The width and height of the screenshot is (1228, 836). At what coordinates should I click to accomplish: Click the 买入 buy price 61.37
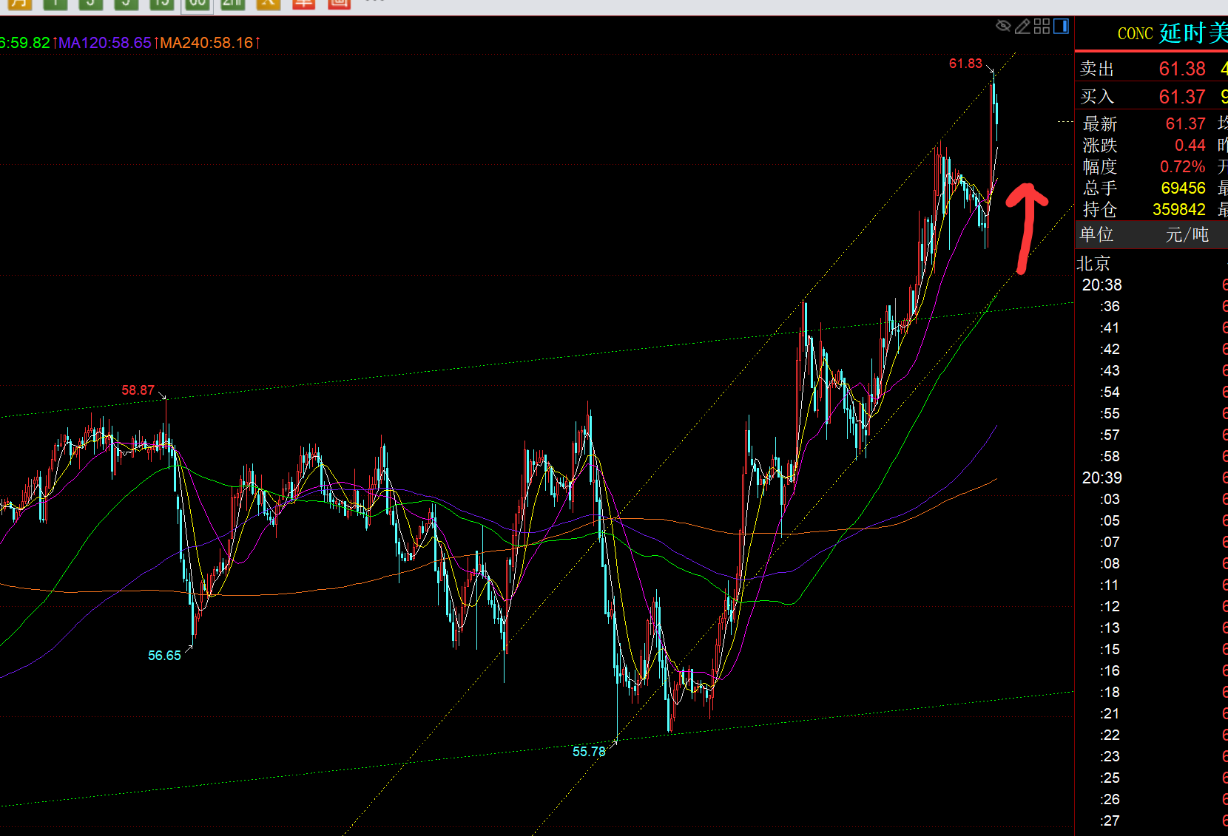pyautogui.click(x=1181, y=97)
